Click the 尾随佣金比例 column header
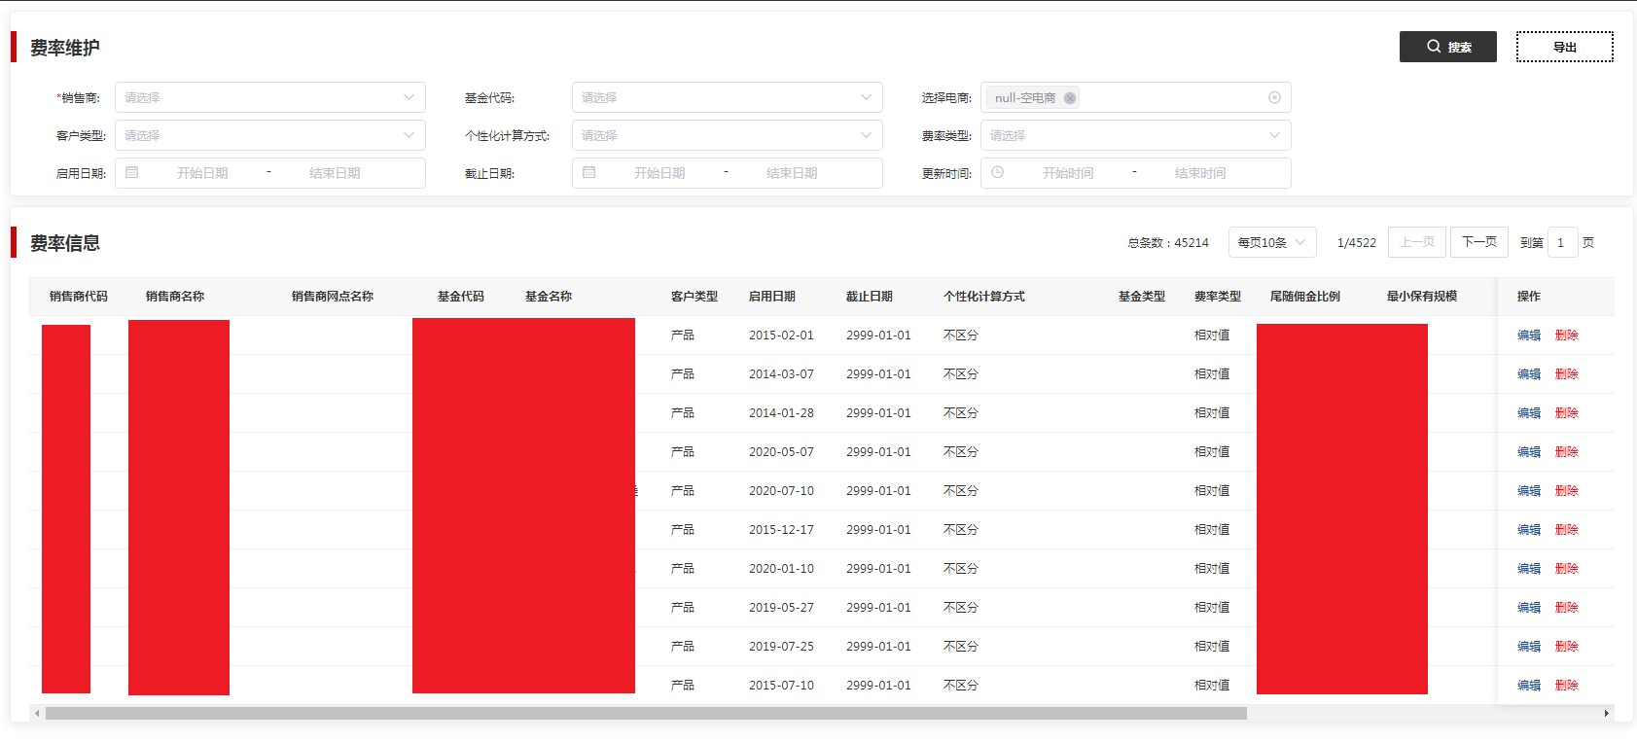 (1305, 297)
